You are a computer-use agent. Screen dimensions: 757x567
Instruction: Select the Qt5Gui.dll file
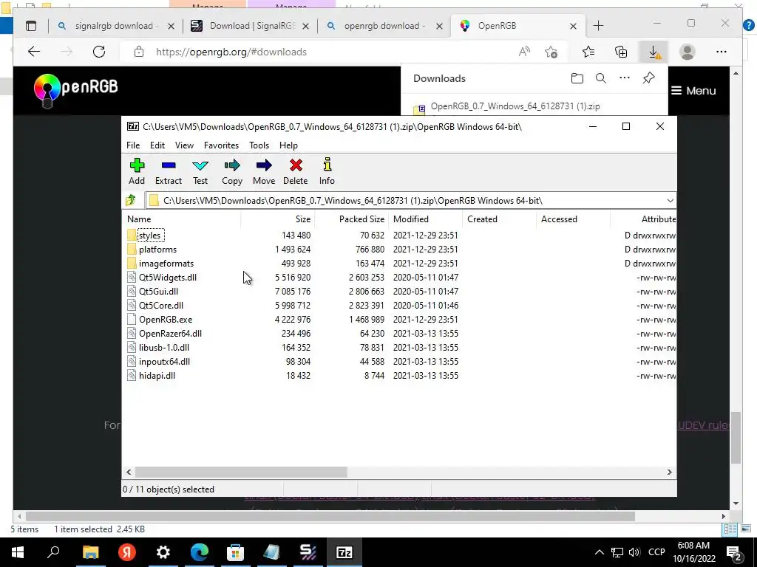158,291
